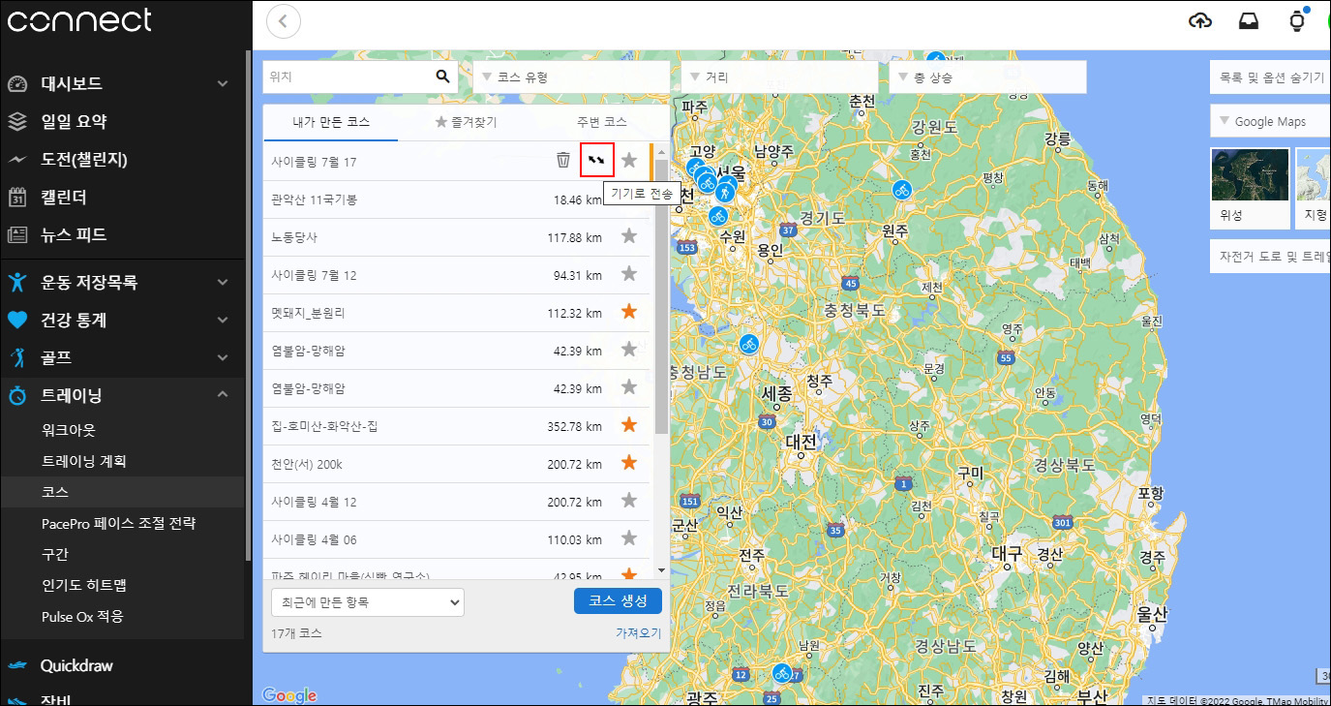The width and height of the screenshot is (1331, 706).
Task: Click the 운동 저장목록 figure icon
Action: coord(17,283)
